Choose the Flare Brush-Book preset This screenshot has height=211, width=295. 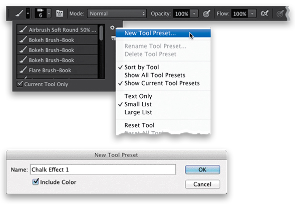pos(58,70)
